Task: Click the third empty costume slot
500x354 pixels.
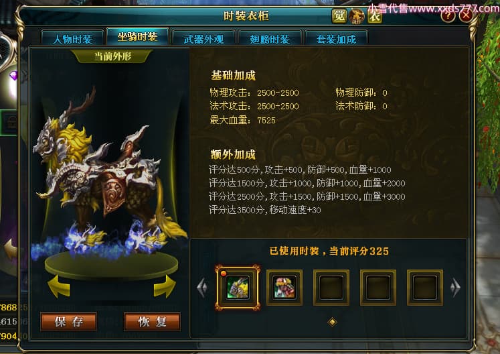Action: (x=331, y=288)
